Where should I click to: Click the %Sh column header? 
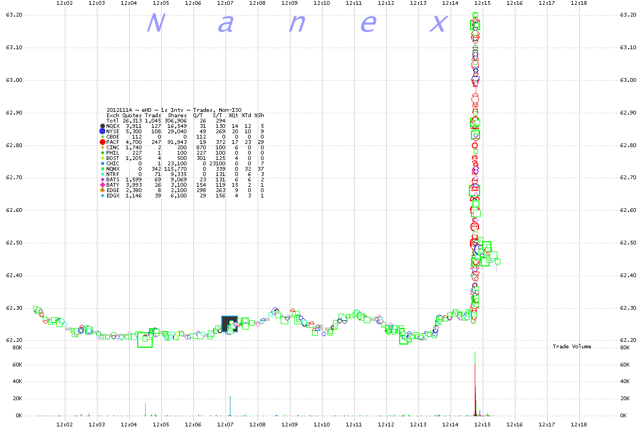pyautogui.click(x=259, y=115)
